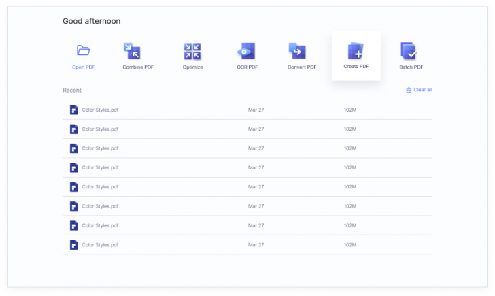The image size is (495, 296).
Task: Click the Open PDF folder icon
Action: click(84, 50)
